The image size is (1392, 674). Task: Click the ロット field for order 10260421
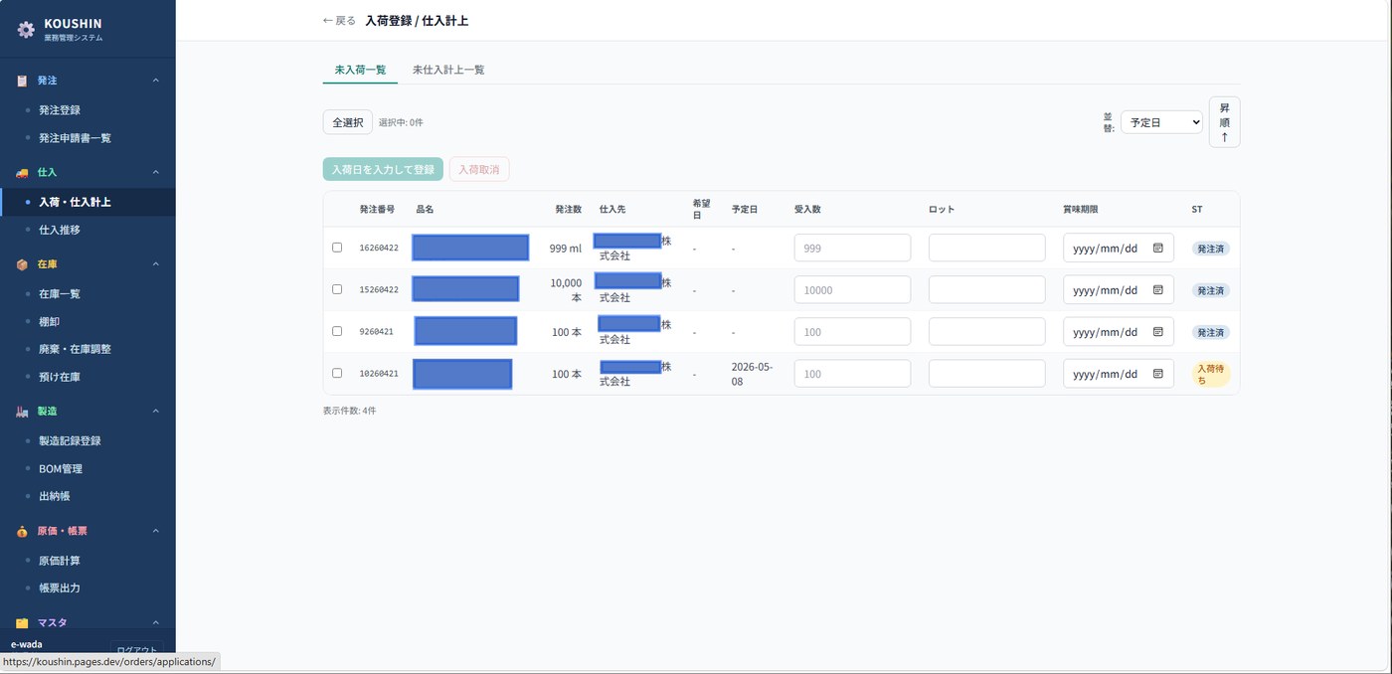coord(986,373)
